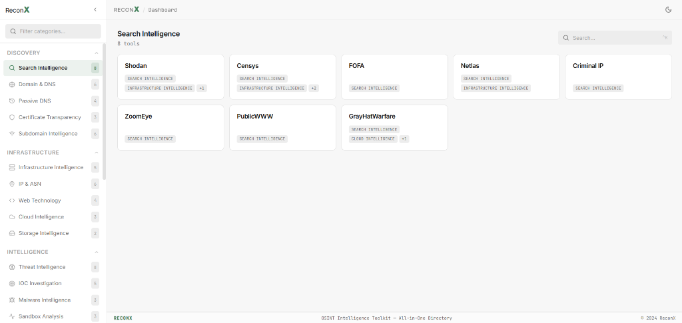Open the Netlas tool card

click(x=507, y=77)
